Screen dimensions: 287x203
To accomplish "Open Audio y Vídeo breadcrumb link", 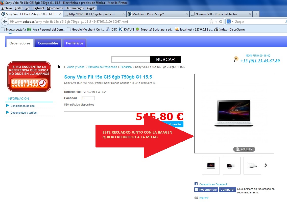I will click(x=76, y=67).
